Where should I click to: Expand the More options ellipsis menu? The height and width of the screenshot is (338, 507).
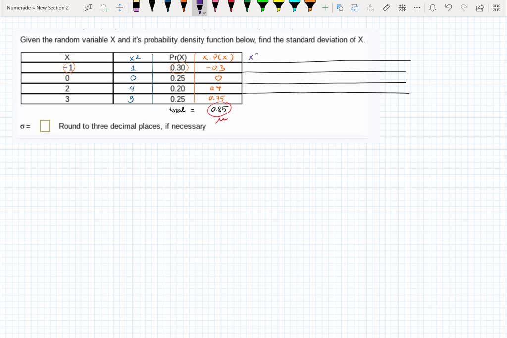417,7
